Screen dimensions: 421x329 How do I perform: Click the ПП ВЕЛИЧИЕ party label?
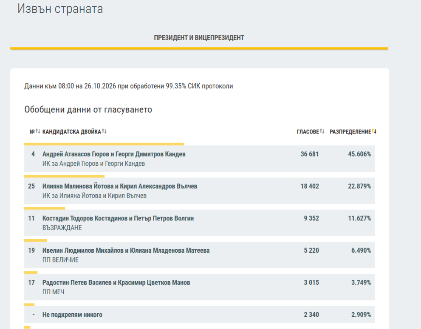pyautogui.click(x=60, y=260)
